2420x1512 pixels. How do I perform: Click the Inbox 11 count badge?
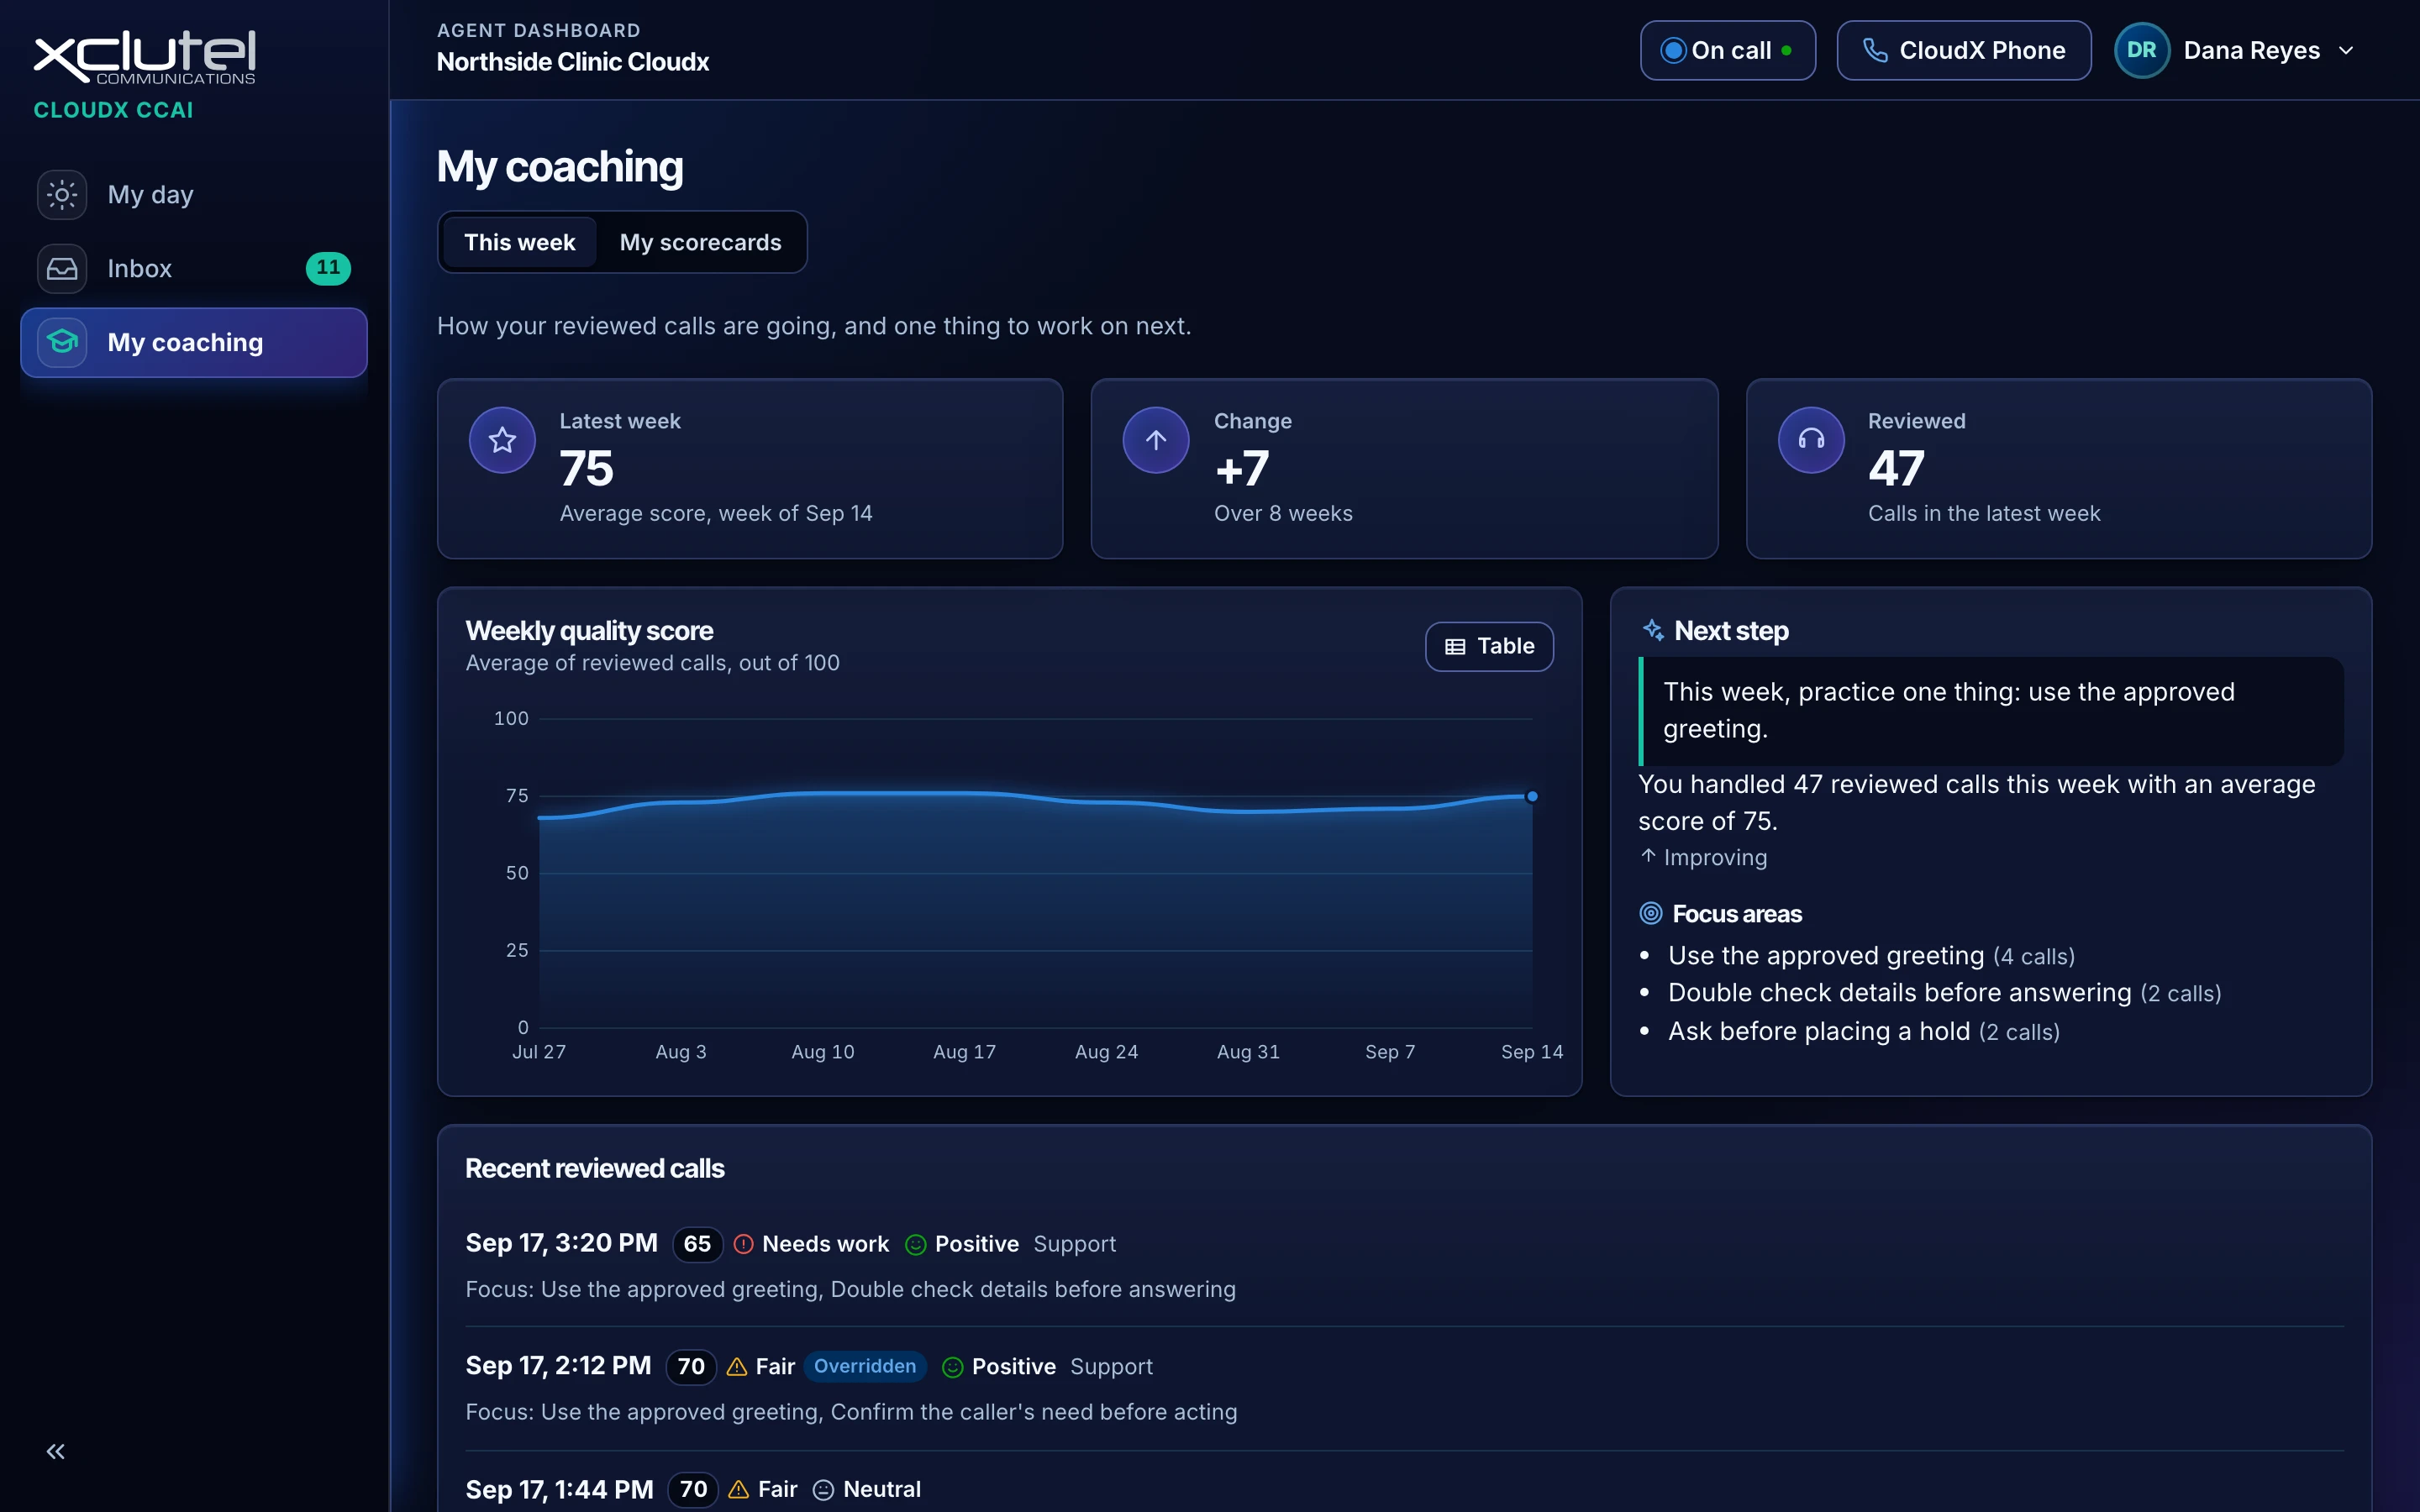point(328,268)
